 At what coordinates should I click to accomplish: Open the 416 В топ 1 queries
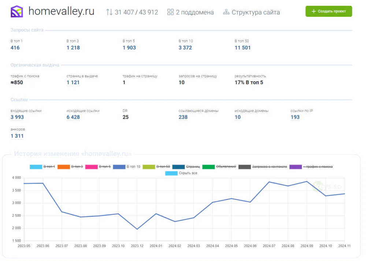[15, 48]
